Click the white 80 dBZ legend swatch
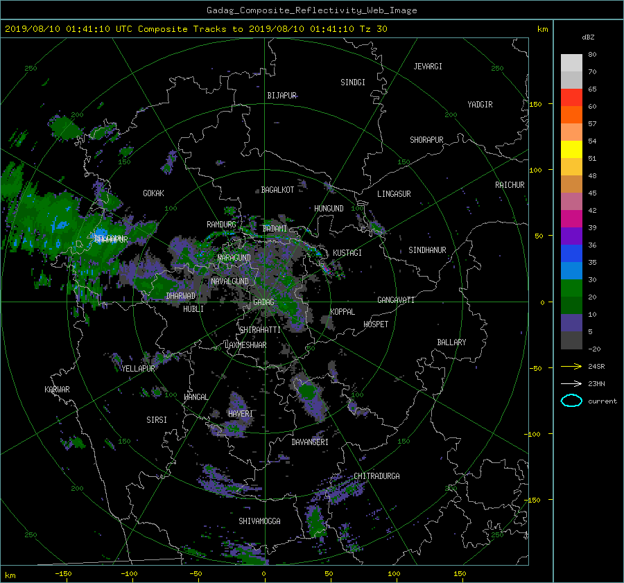This screenshot has height=583, width=624. tap(571, 63)
